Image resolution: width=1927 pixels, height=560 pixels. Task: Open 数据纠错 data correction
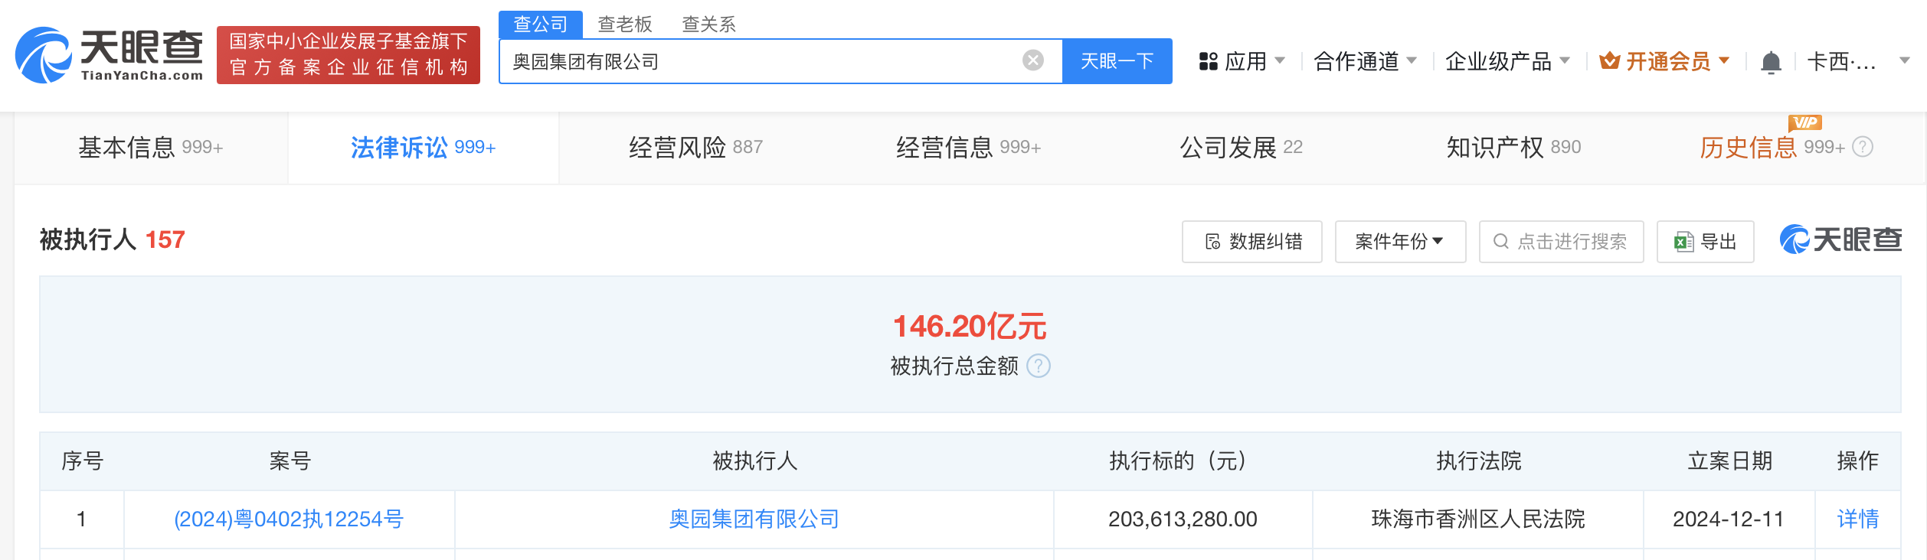point(1251,242)
